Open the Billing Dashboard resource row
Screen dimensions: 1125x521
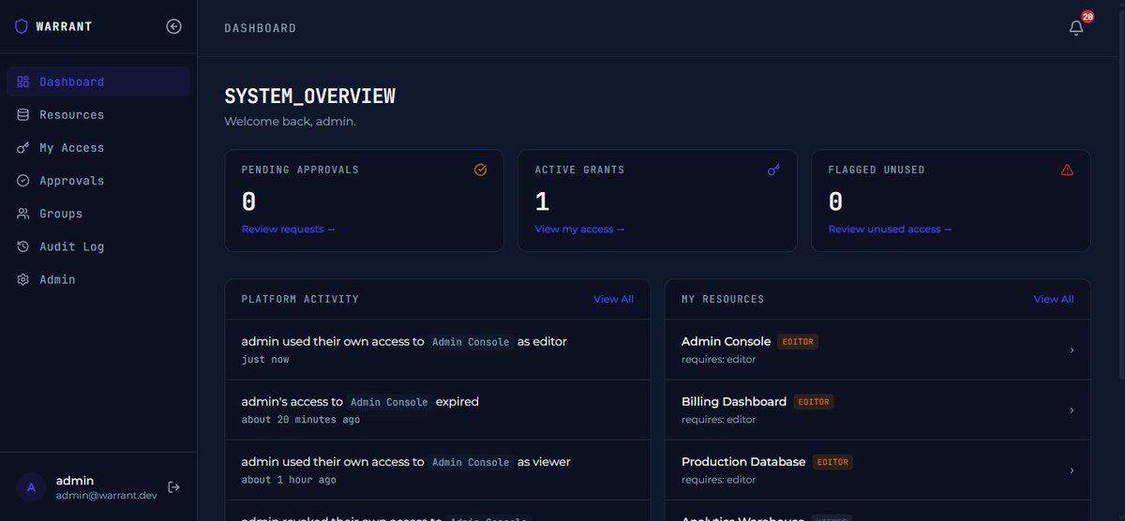click(x=877, y=409)
